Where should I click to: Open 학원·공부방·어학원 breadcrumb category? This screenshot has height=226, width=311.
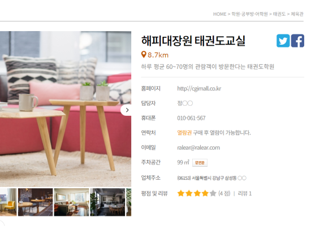coord(249,14)
